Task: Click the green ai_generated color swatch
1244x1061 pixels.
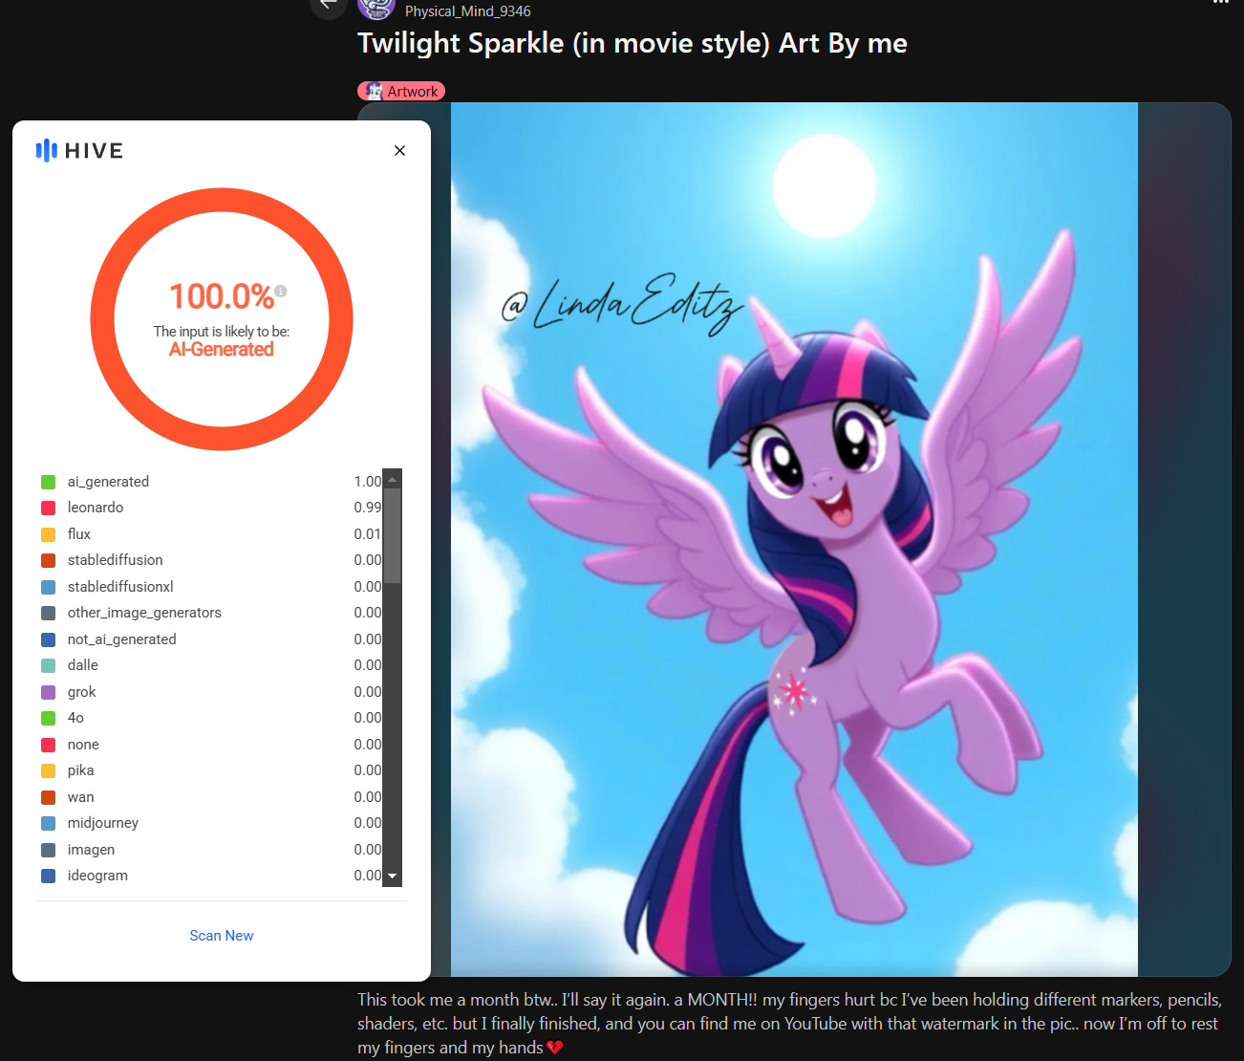Action: (48, 482)
